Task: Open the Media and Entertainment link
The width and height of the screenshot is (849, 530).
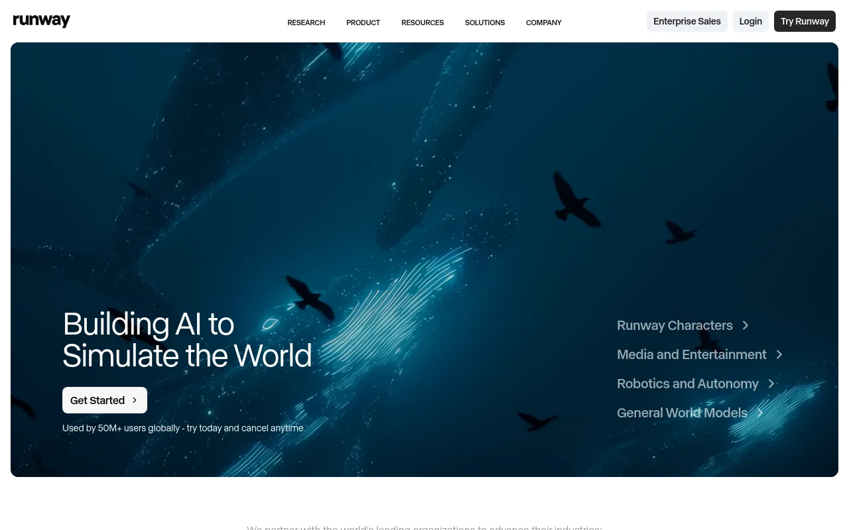Action: [x=700, y=354]
